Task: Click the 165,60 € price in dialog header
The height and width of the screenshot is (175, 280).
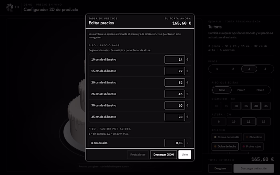Action: [182, 23]
